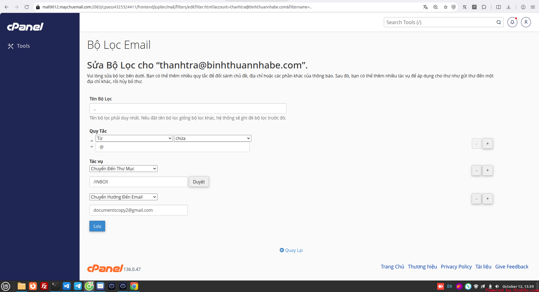The width and height of the screenshot is (539, 292).
Task: Open browser extensions puzzle icon
Action: [x=484, y=7]
